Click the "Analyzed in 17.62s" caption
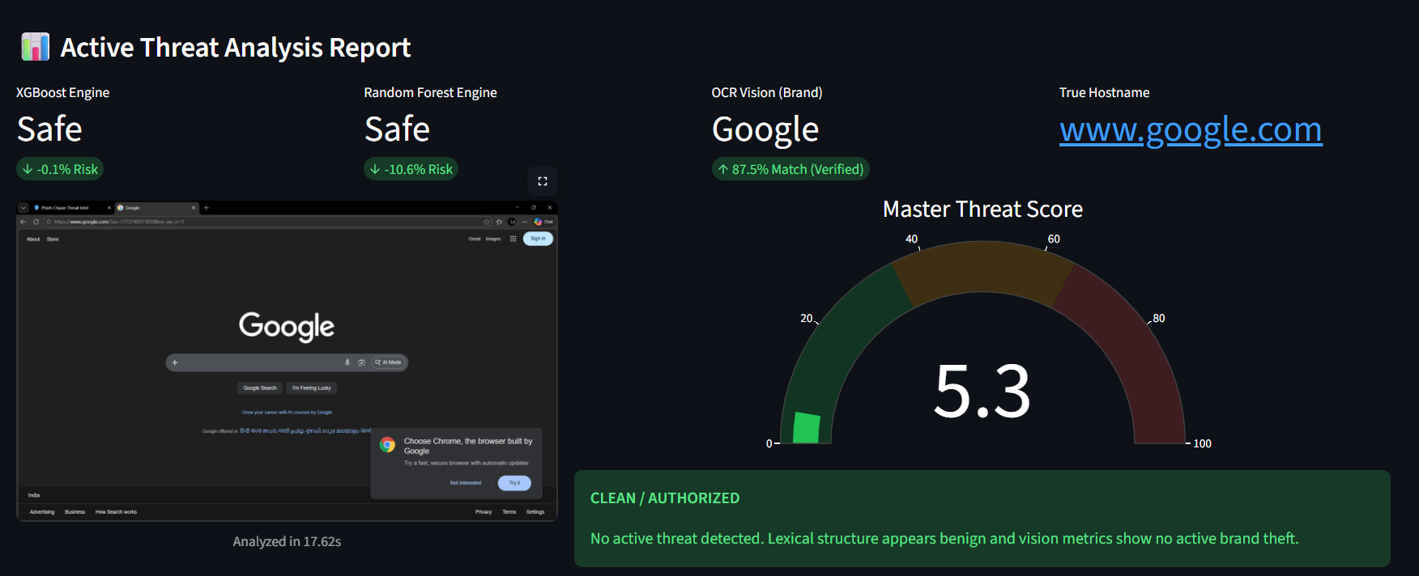The height and width of the screenshot is (576, 1419). click(x=287, y=541)
